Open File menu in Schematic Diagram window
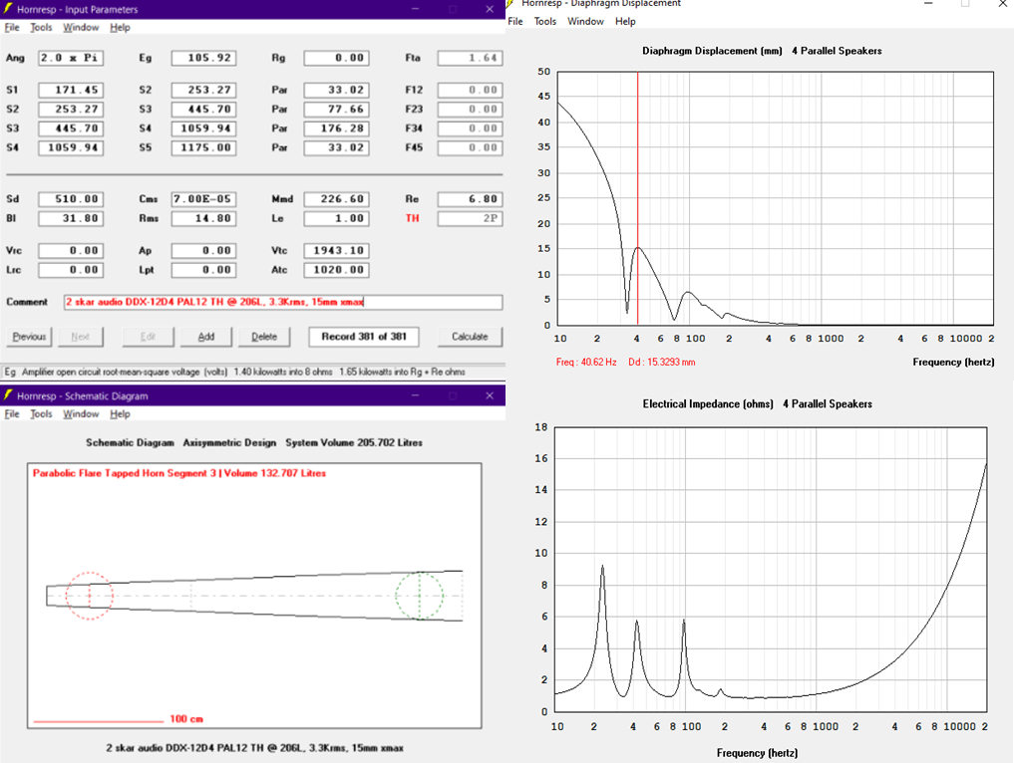The height and width of the screenshot is (763, 1014). pos(12,413)
